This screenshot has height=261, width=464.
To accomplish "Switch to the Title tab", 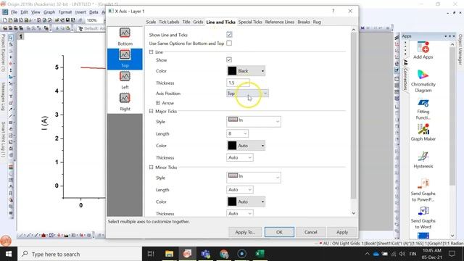I will click(x=186, y=22).
